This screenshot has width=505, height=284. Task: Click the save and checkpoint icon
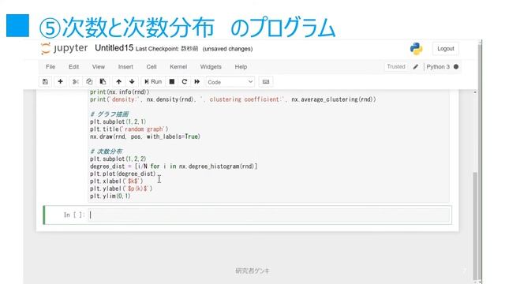point(46,82)
